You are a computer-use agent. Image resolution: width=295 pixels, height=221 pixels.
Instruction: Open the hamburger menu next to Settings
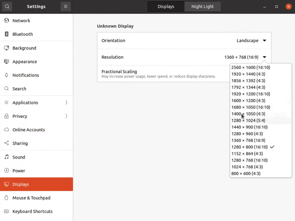66,6
